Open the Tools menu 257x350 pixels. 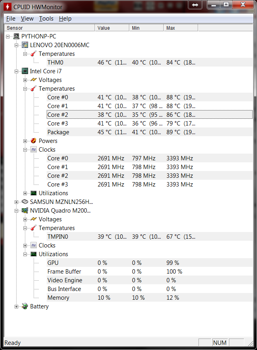coord(46,19)
